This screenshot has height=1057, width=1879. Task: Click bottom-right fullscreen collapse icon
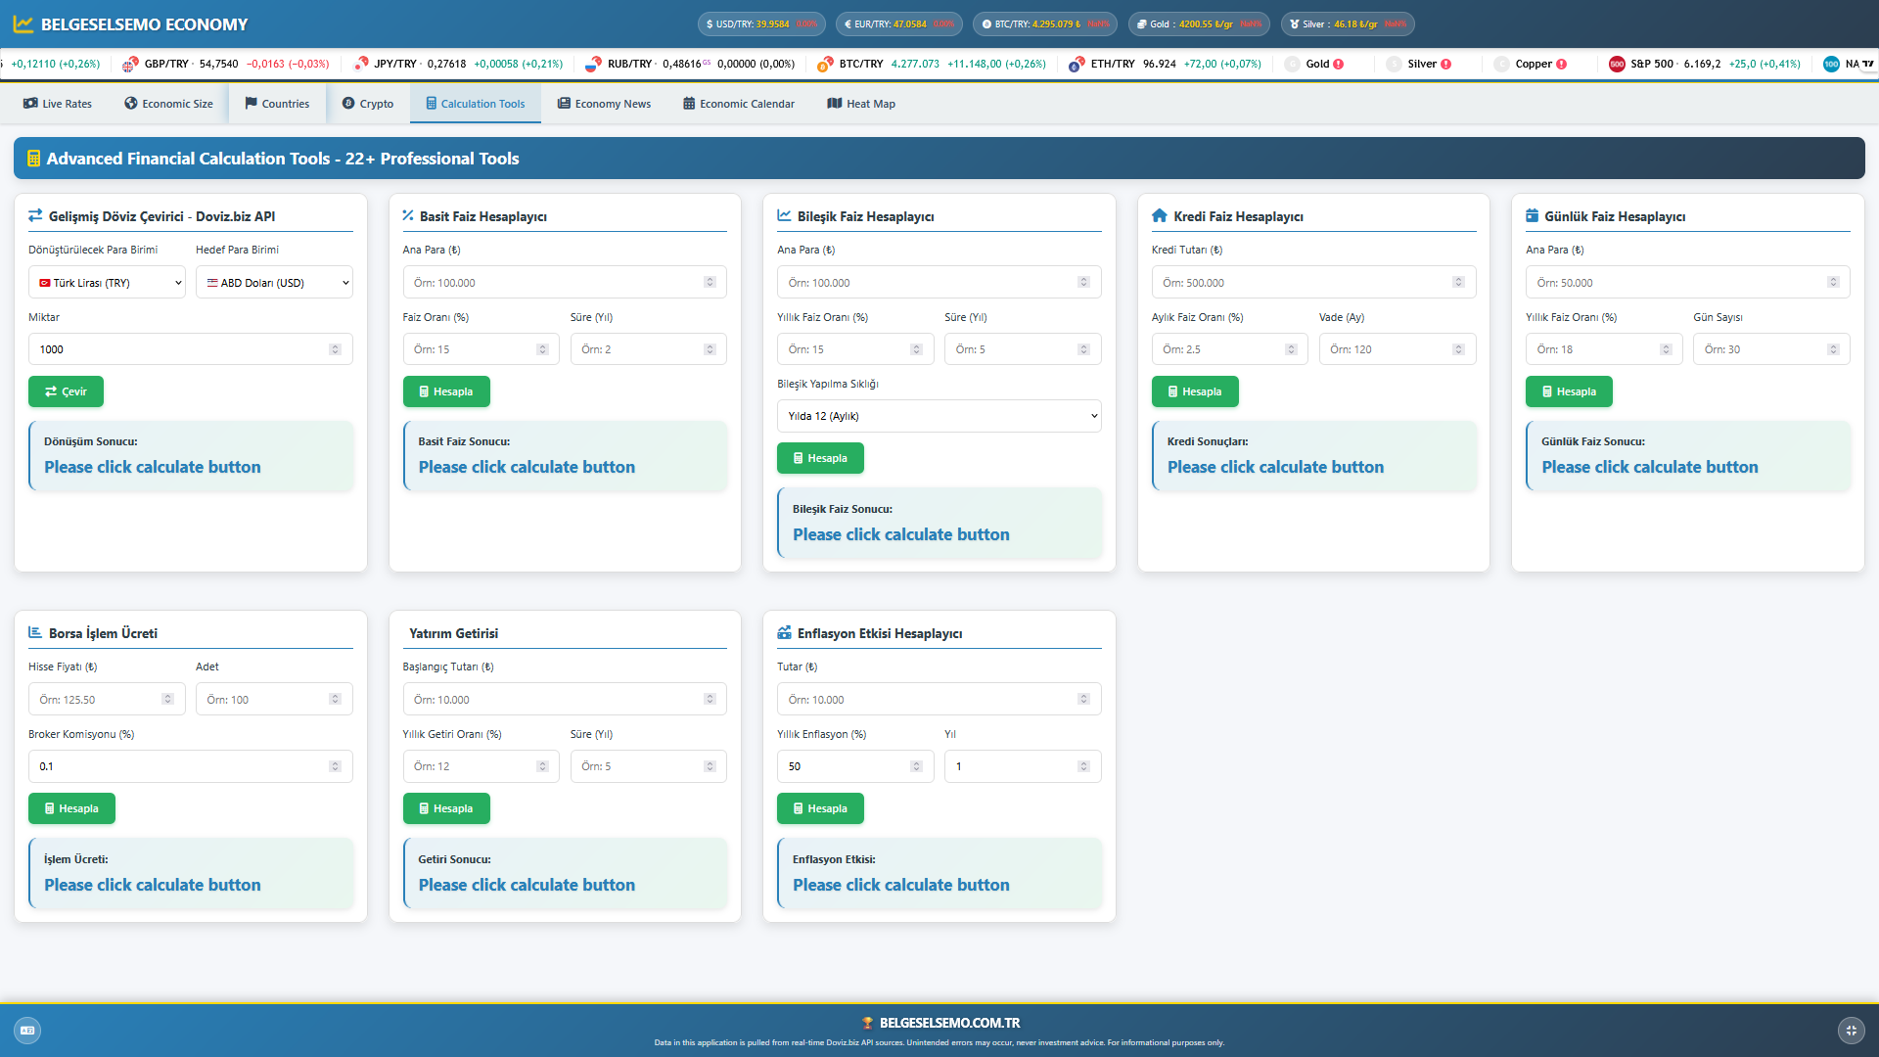coord(1851,1030)
